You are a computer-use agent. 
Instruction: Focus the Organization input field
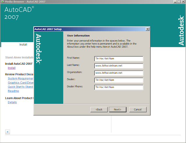pos(119,73)
